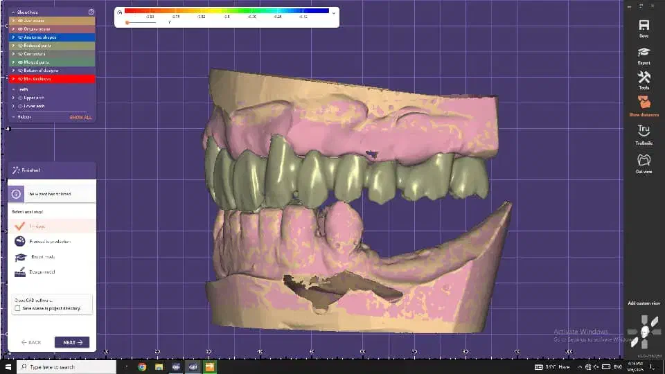Check Save scene in project directory
The height and width of the screenshot is (374, 665).
click(17, 308)
